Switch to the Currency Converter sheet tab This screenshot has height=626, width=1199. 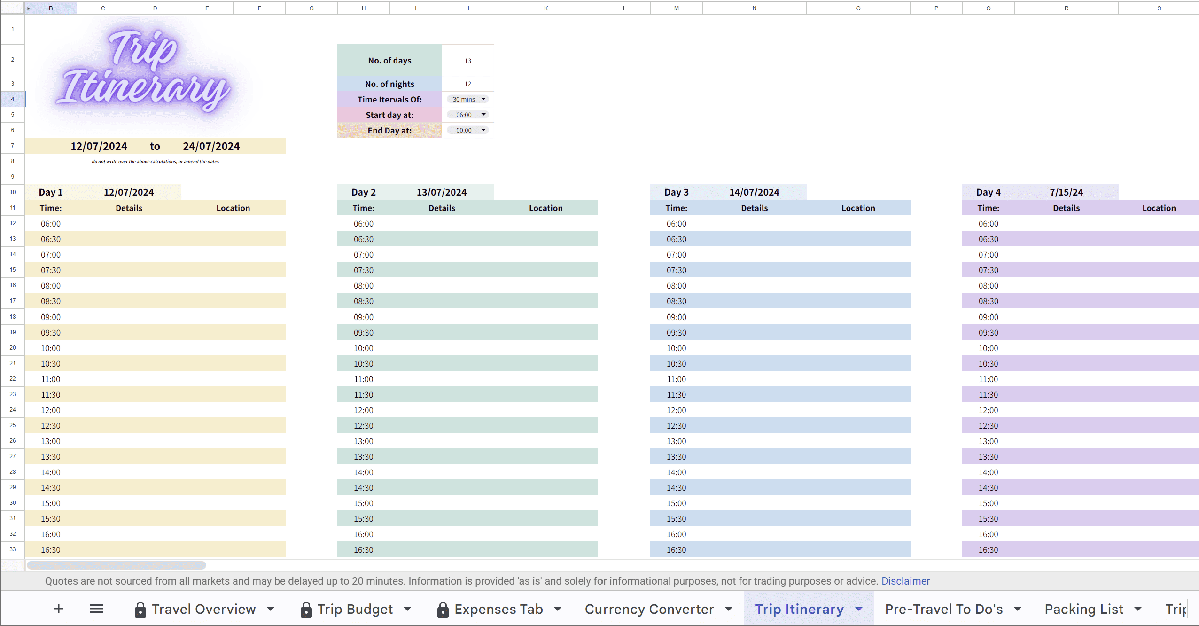649,609
